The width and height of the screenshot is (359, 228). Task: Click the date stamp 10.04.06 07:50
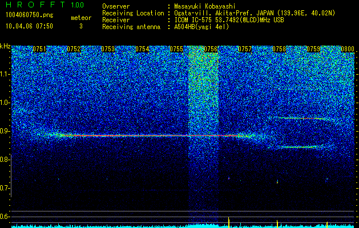coord(29,26)
